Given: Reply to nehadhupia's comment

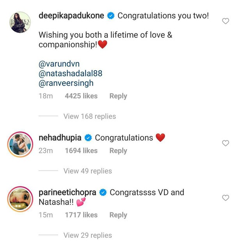Looking at the screenshot, I should [118, 150].
